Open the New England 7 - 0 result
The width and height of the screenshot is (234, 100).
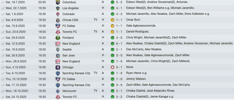119,61
